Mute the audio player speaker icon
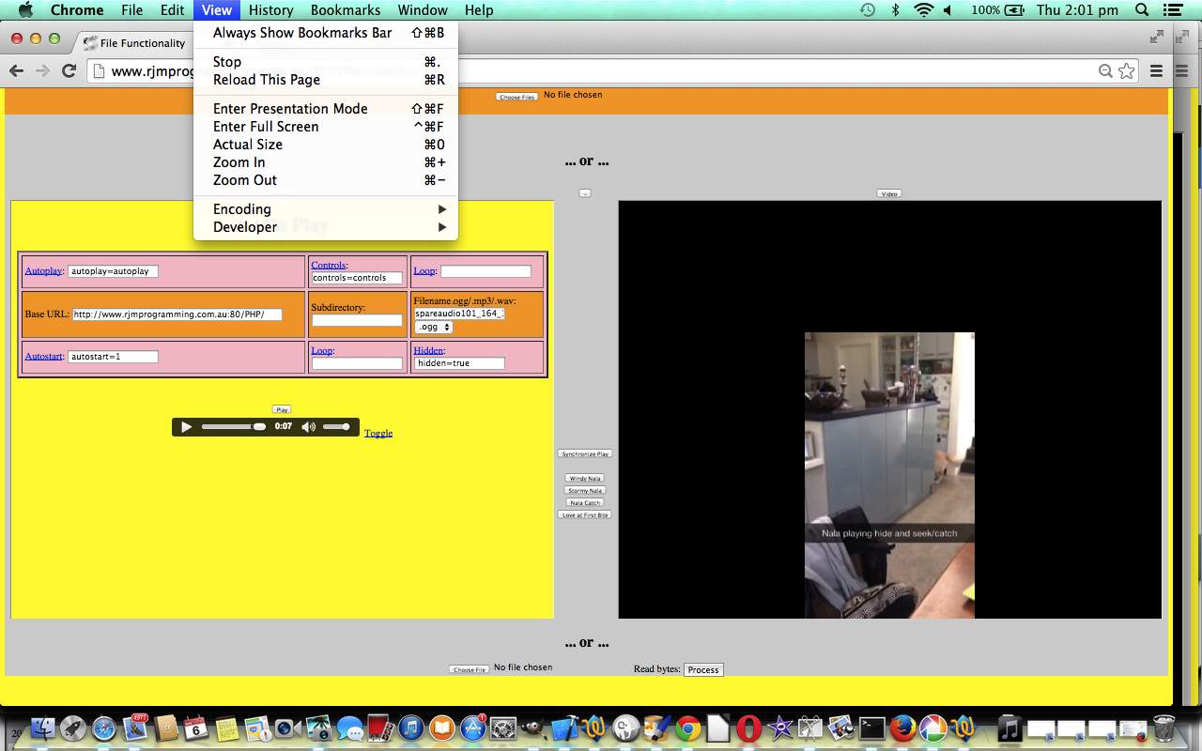Viewport: 1202px width, 751px height. [308, 427]
